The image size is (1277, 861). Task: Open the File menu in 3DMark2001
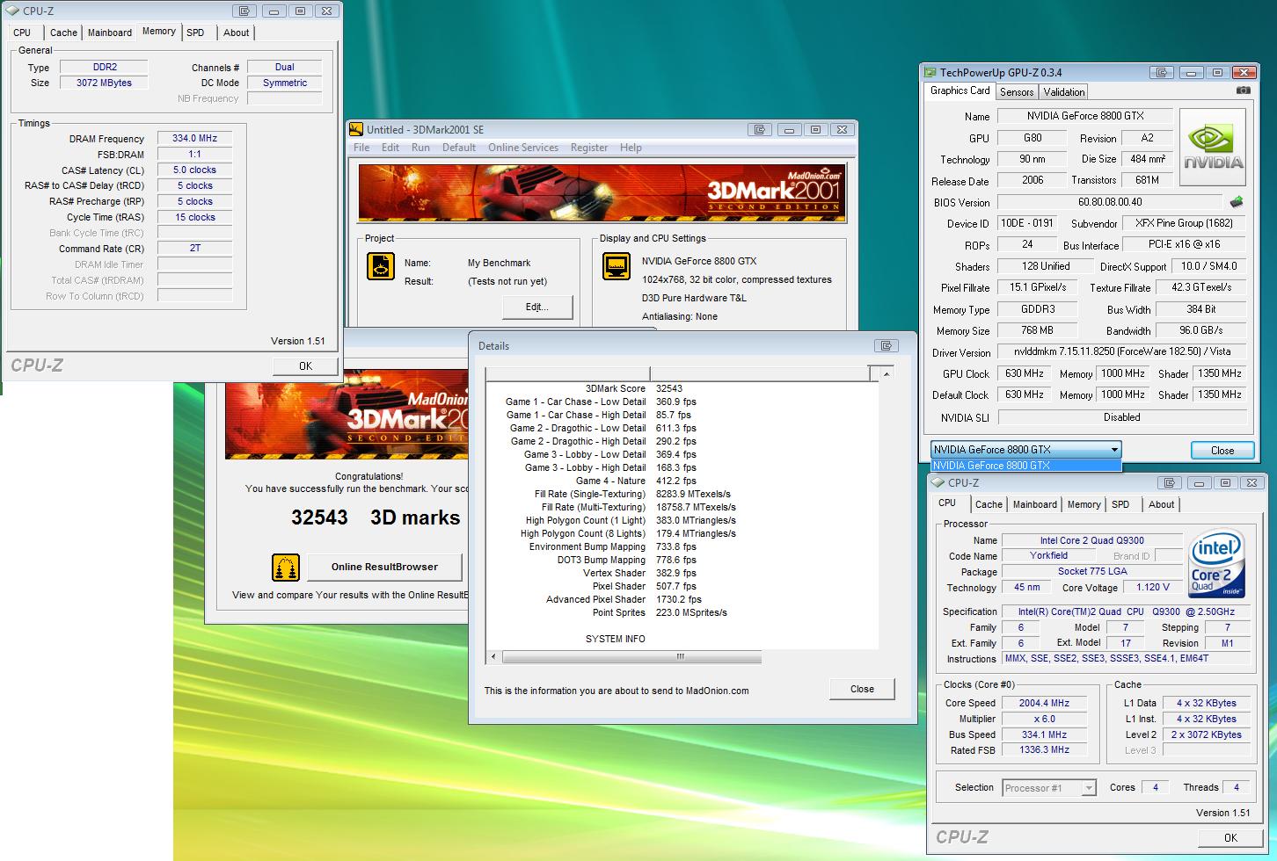[361, 148]
